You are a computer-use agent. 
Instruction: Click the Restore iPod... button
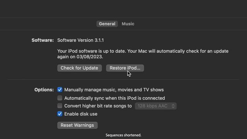[x=125, y=68]
